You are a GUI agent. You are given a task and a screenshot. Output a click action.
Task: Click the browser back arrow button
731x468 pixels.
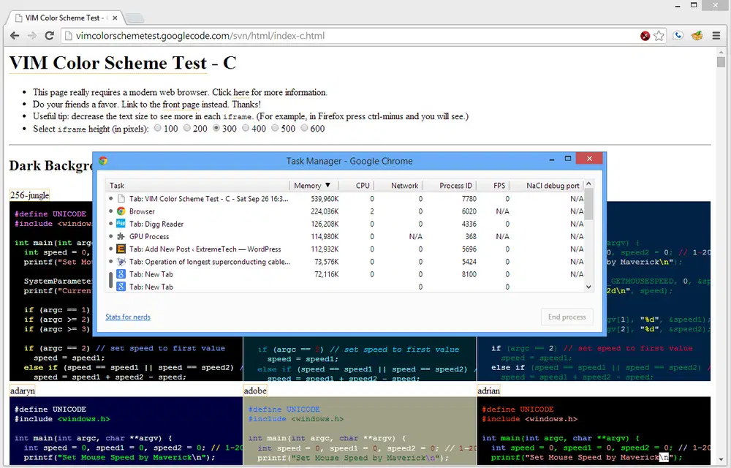click(15, 36)
